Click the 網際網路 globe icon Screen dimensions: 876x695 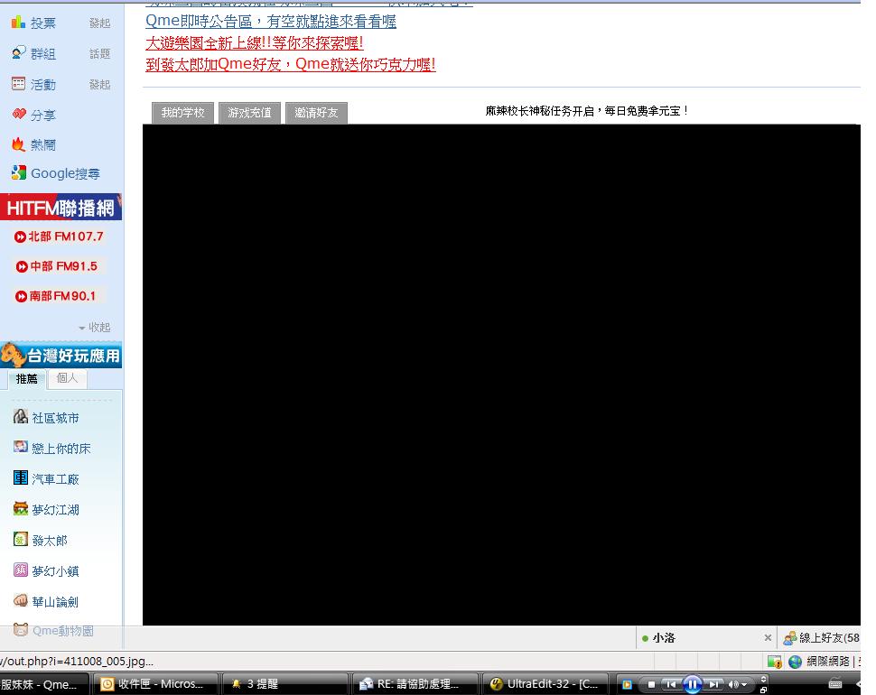pos(795,663)
